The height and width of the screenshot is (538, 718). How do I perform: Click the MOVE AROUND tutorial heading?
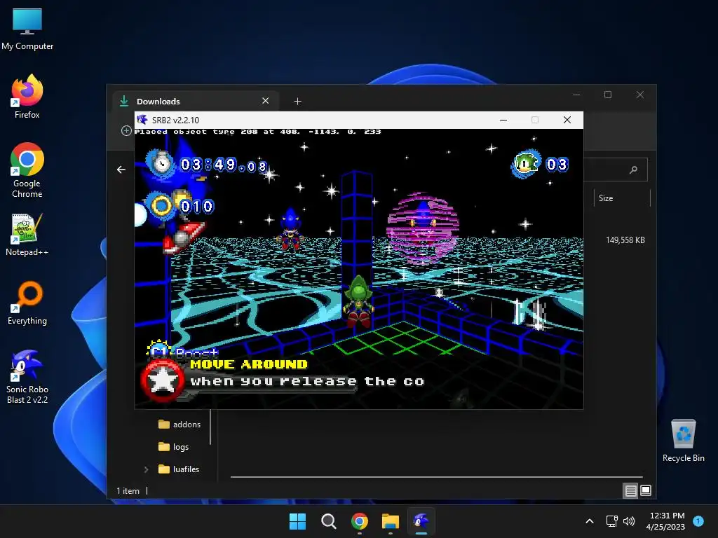[x=249, y=364]
